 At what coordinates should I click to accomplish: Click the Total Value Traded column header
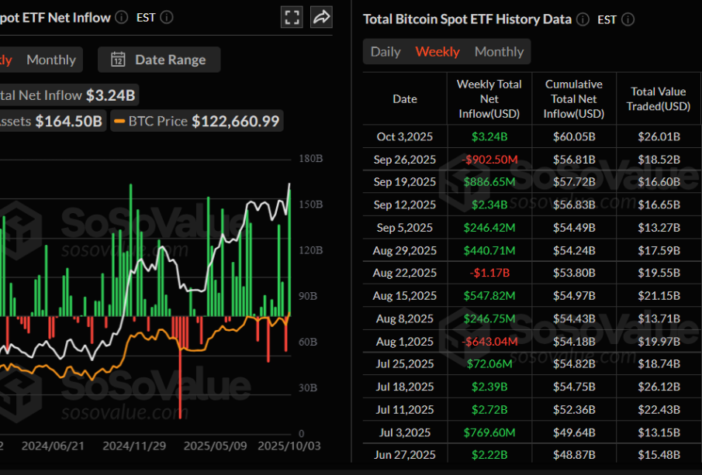[x=659, y=99]
